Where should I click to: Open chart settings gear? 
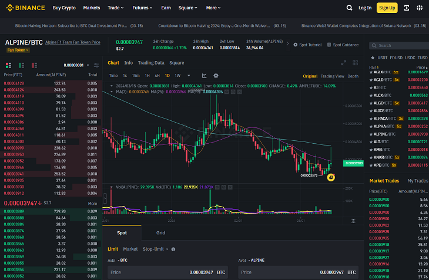tap(216, 76)
